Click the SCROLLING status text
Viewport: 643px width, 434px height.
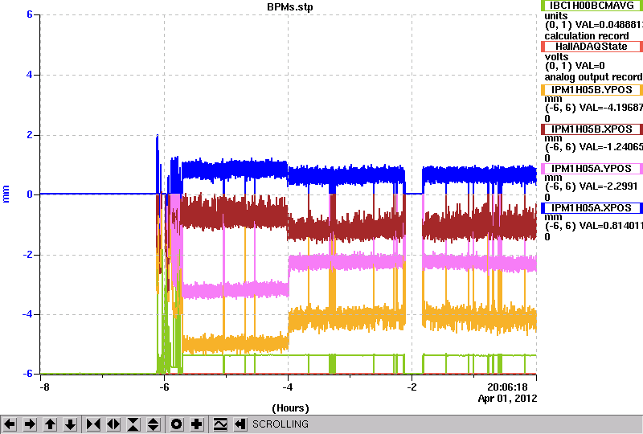(x=281, y=424)
